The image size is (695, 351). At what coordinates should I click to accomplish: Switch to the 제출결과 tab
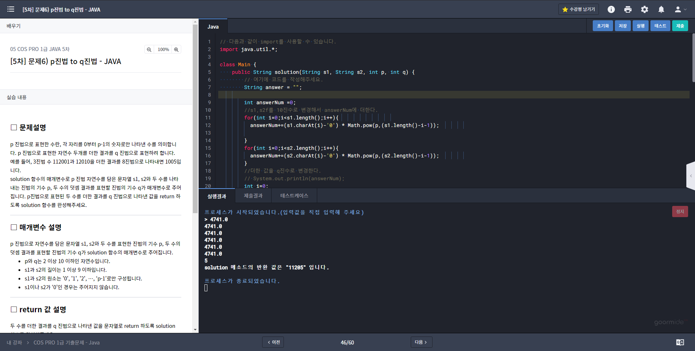point(253,196)
